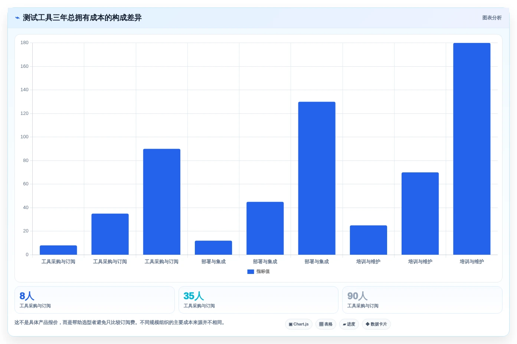Viewport: 517px width, 344px height.
Task: Click the 工具采购与订阅 bar reaching 35
Action: pos(110,234)
